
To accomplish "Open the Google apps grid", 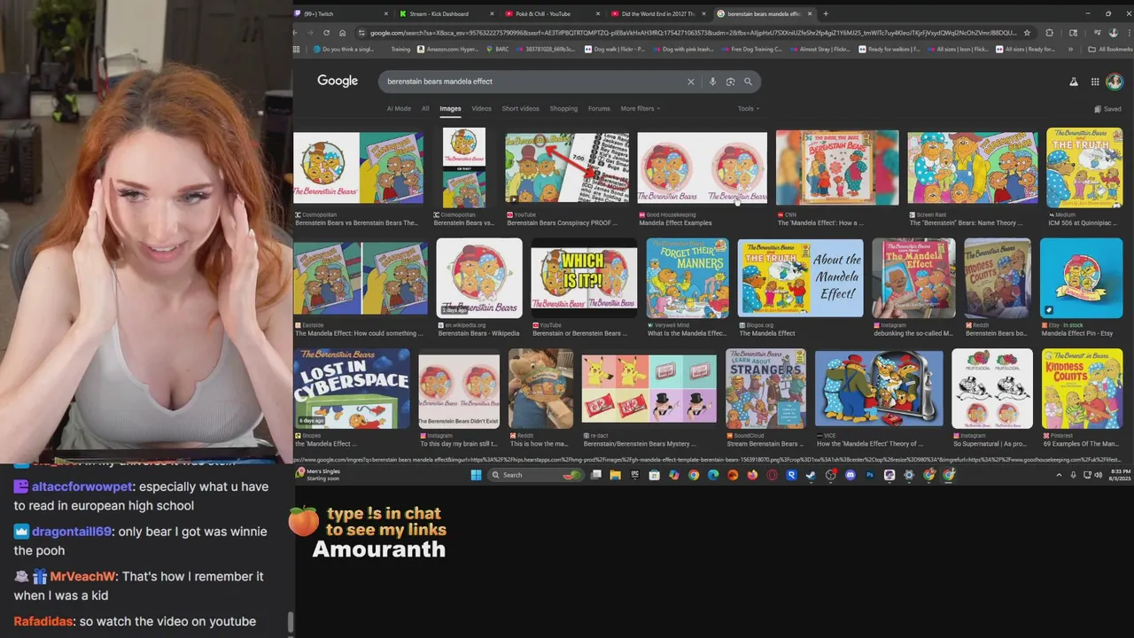I will 1095,82.
